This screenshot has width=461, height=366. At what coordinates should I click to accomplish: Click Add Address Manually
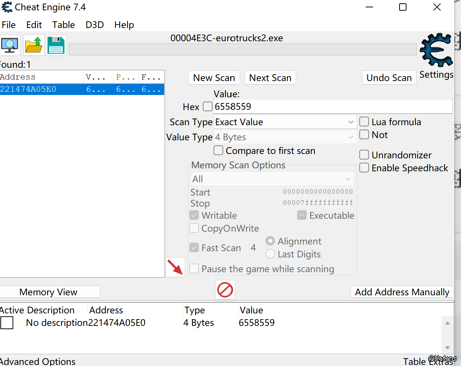tap(402, 292)
